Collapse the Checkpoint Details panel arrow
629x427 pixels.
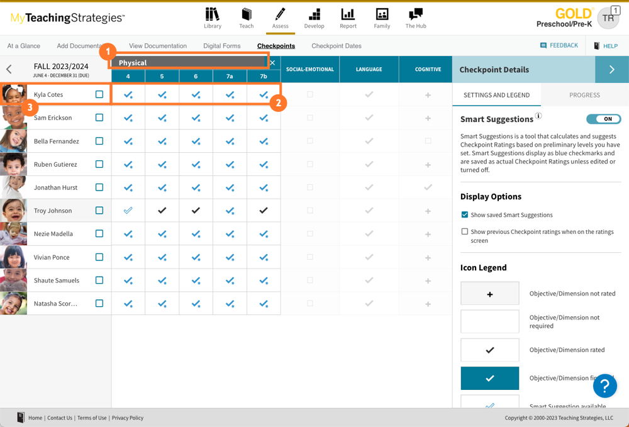tap(611, 70)
